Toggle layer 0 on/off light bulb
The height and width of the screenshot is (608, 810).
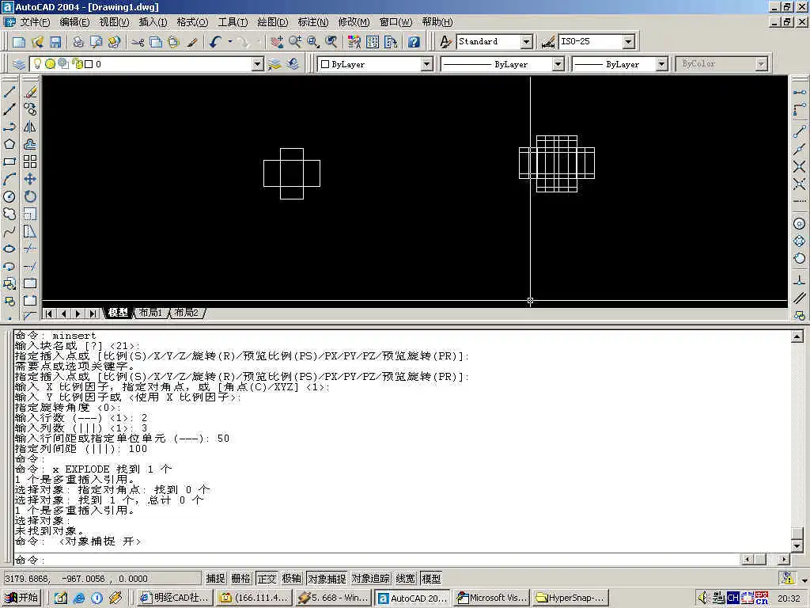click(37, 63)
